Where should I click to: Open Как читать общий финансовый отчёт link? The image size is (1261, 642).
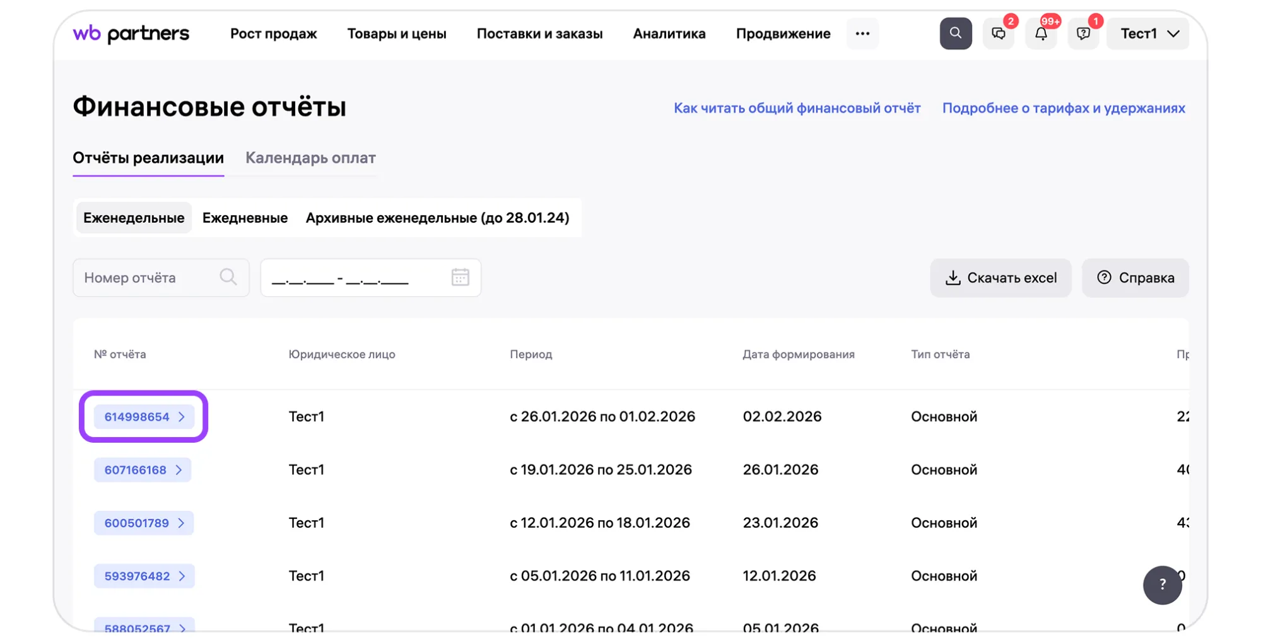797,108
